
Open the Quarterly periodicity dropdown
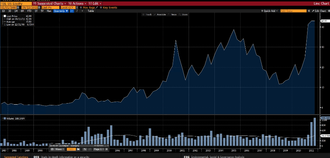[x=60, y=11]
